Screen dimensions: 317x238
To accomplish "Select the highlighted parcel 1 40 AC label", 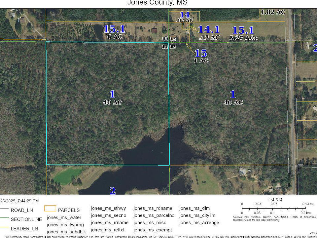I will (x=112, y=98).
